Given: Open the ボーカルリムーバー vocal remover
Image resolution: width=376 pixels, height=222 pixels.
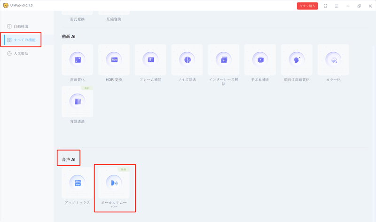Looking at the screenshot, I should pos(114,183).
